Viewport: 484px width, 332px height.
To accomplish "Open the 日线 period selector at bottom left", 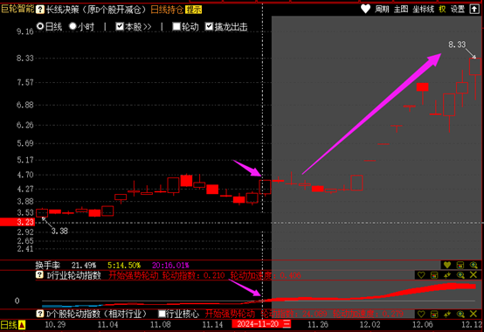I will [x=13, y=325].
